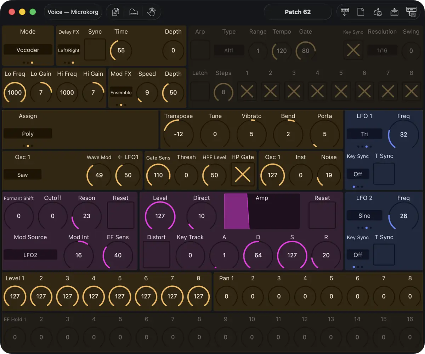425x354 pixels.
Task: Click the copy documents icon in the toolbar
Action: pos(115,12)
